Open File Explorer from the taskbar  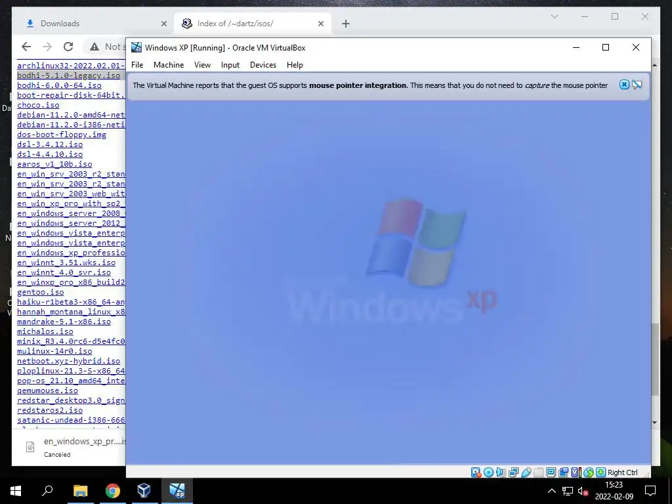tap(80, 491)
